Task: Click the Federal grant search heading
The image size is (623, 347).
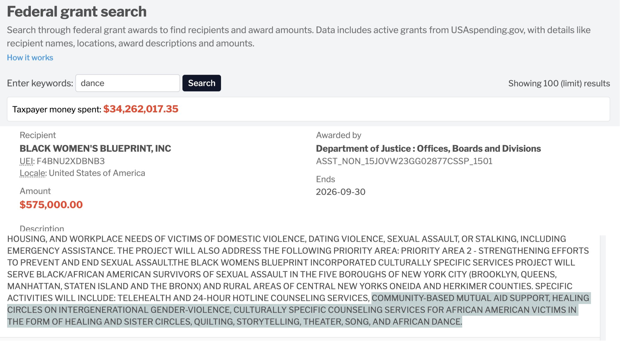Action: click(77, 12)
